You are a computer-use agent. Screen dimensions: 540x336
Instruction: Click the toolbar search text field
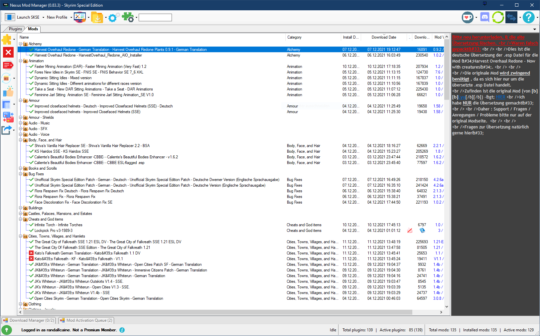point(155,17)
